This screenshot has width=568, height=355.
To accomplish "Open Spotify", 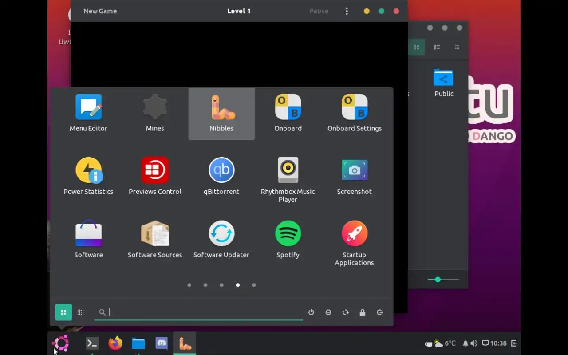I will 288,240.
